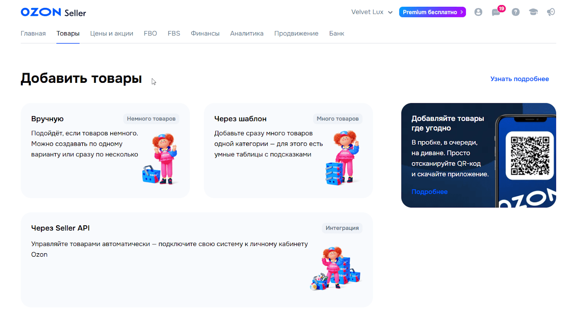Click the mascot with basket in Вручную card

160,159
